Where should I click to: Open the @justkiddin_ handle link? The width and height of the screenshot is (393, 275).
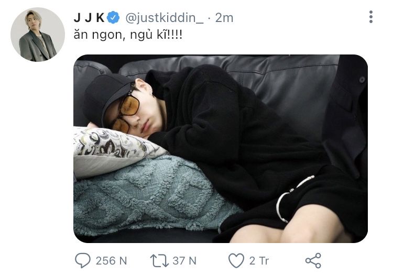(x=165, y=18)
